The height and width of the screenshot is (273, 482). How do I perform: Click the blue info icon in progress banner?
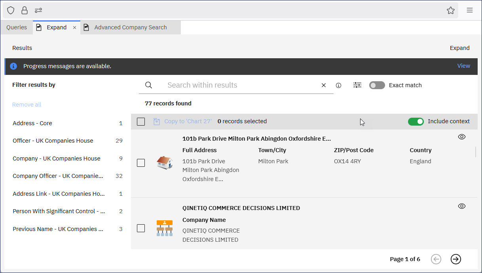pos(13,66)
